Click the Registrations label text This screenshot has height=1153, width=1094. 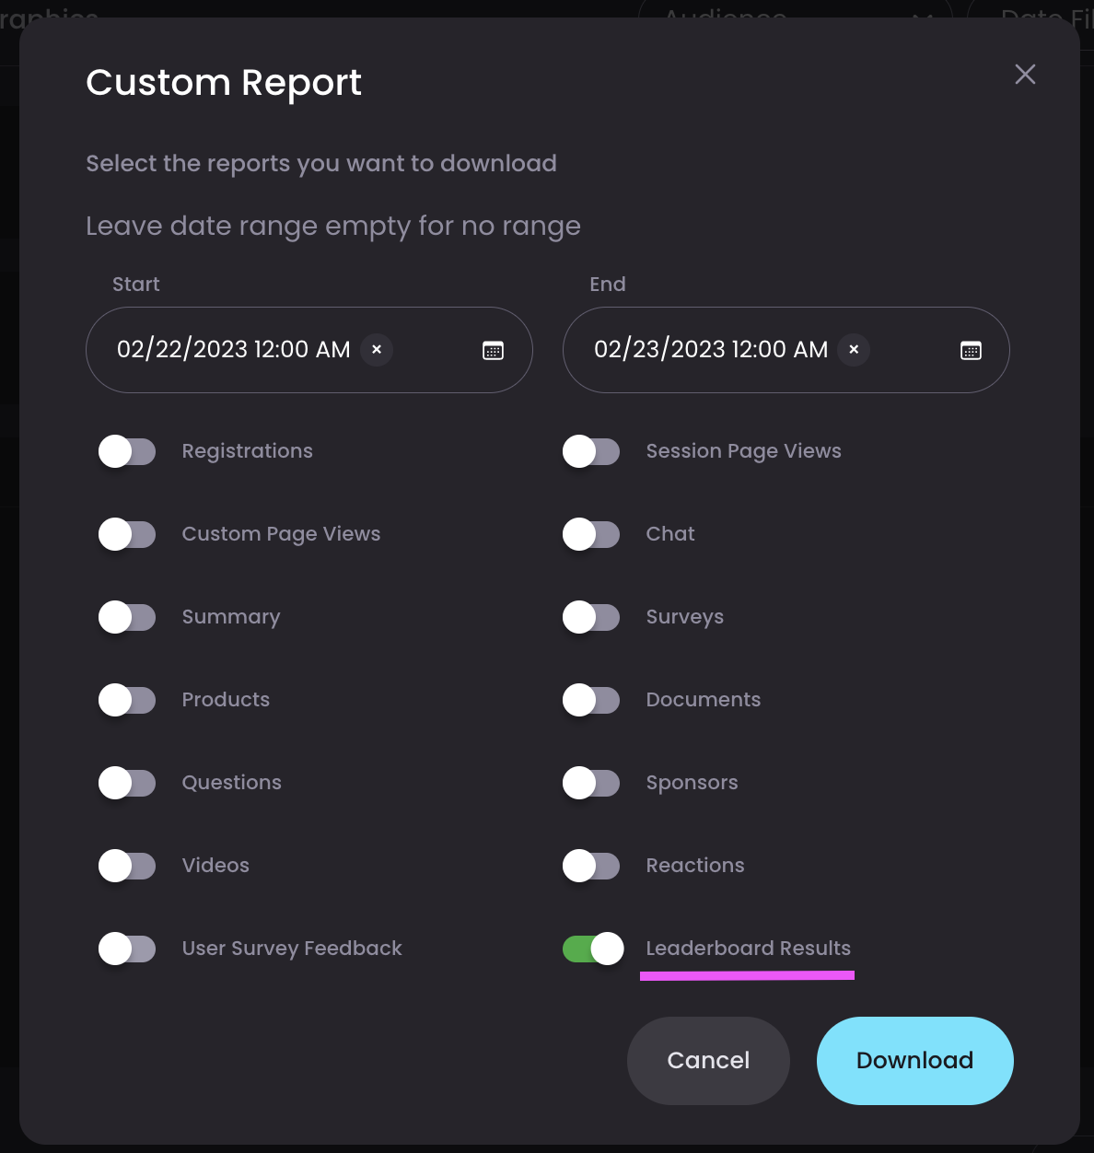coord(248,451)
